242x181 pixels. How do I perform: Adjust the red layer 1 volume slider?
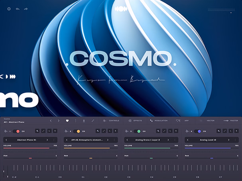(x=30, y=148)
